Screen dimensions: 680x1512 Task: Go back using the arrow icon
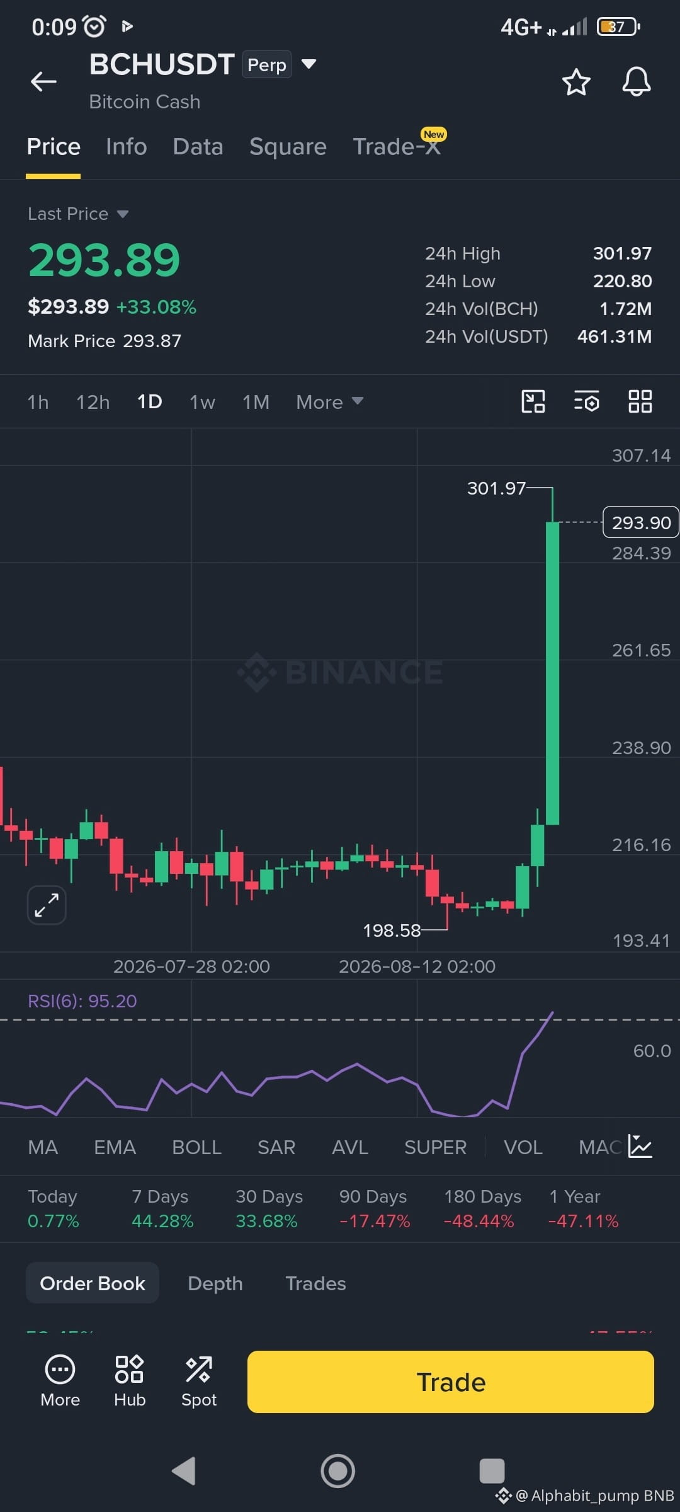[43, 81]
